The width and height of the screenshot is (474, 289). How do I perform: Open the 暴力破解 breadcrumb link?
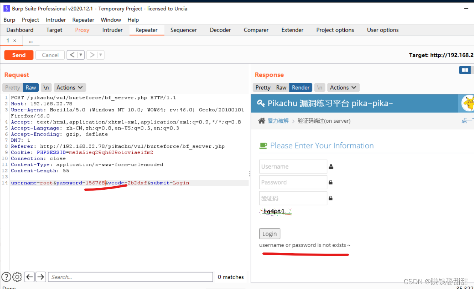coord(278,121)
